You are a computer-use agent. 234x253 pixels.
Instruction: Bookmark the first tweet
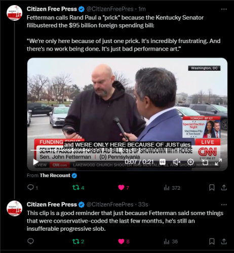[x=212, y=188]
